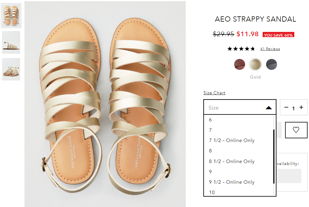This screenshot has width=309, height=207.
Task: Decrease quantity with minus icon
Action: tap(286, 108)
